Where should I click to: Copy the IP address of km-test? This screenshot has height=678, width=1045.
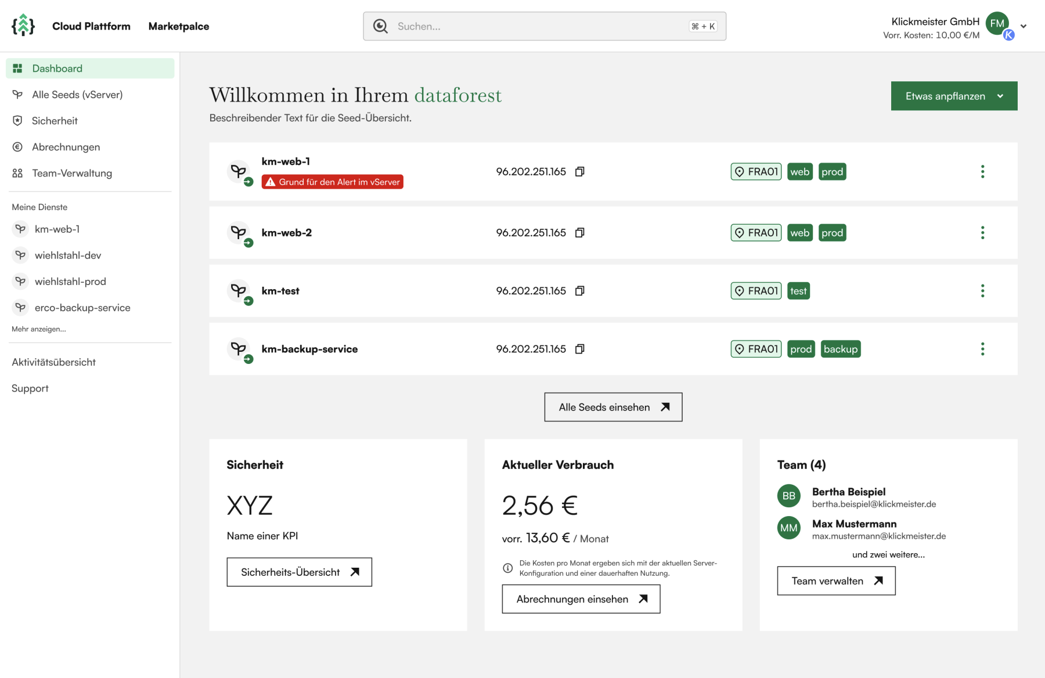pyautogui.click(x=579, y=291)
